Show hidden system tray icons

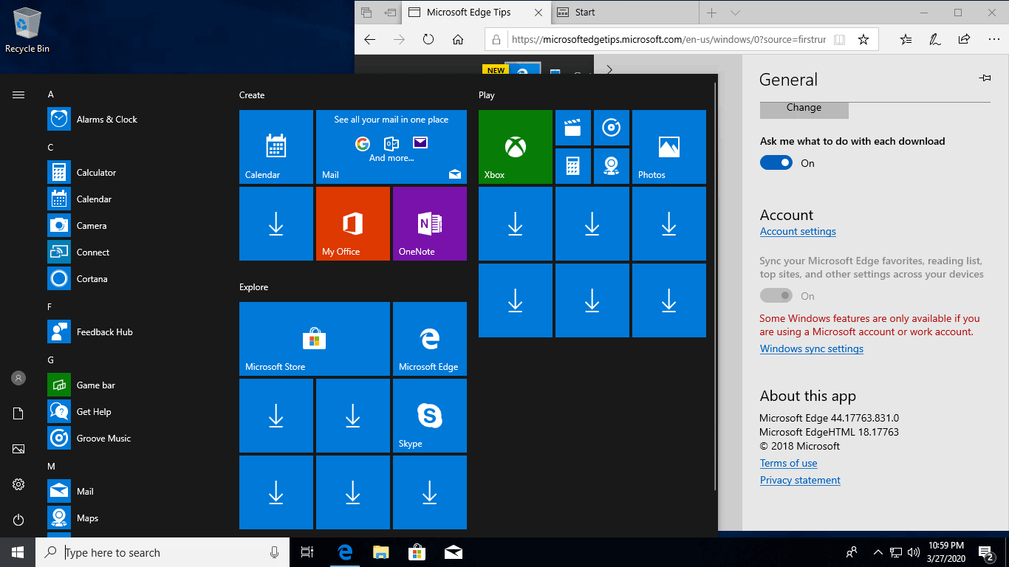878,552
